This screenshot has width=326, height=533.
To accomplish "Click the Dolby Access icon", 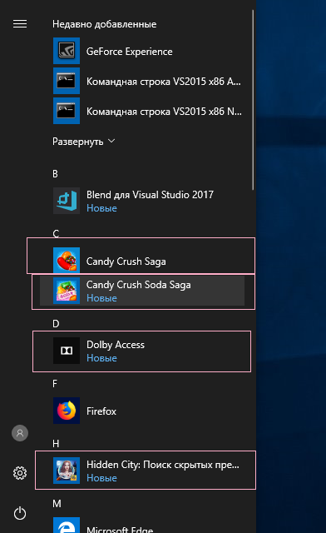I will (67, 351).
